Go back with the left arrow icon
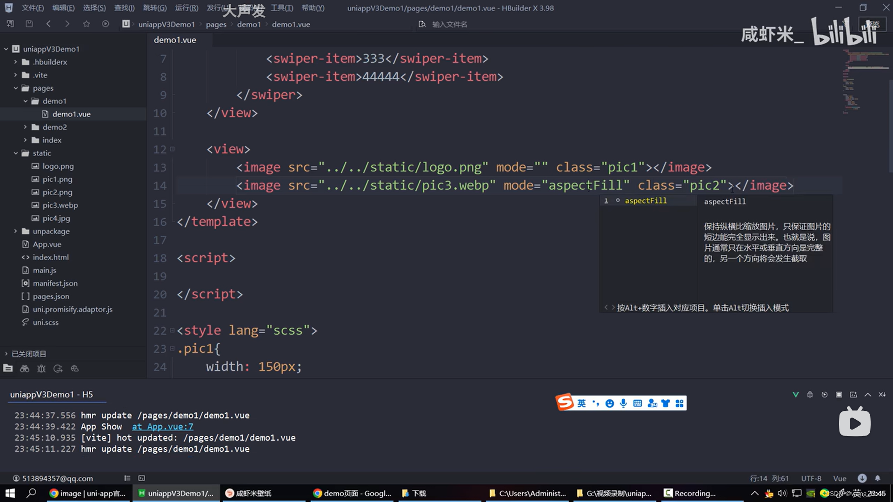This screenshot has width=893, height=502. pos(48,24)
